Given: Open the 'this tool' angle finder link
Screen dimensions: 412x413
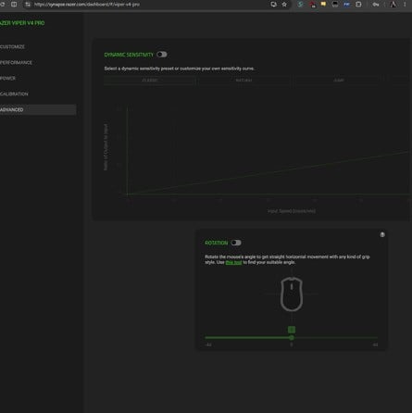Looking at the screenshot, I should pos(233,262).
